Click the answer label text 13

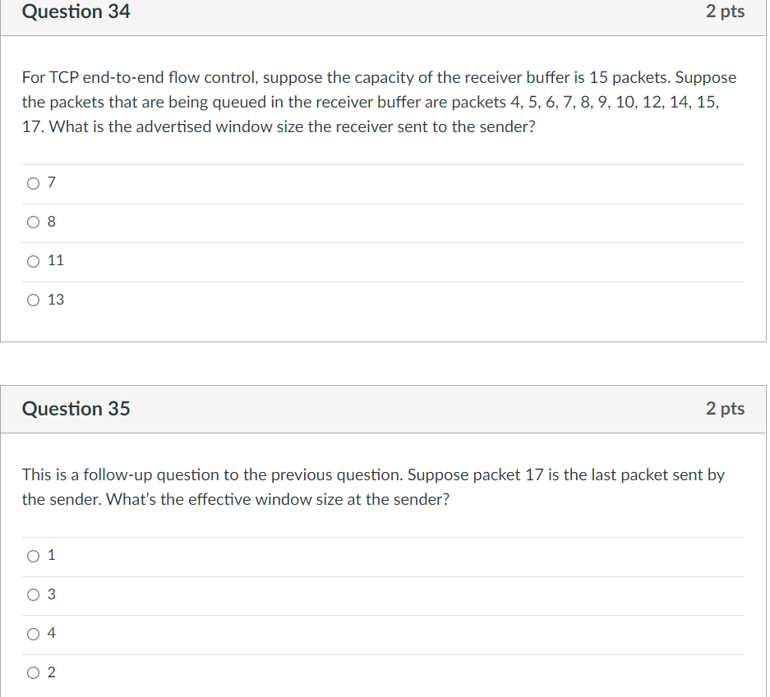click(55, 300)
